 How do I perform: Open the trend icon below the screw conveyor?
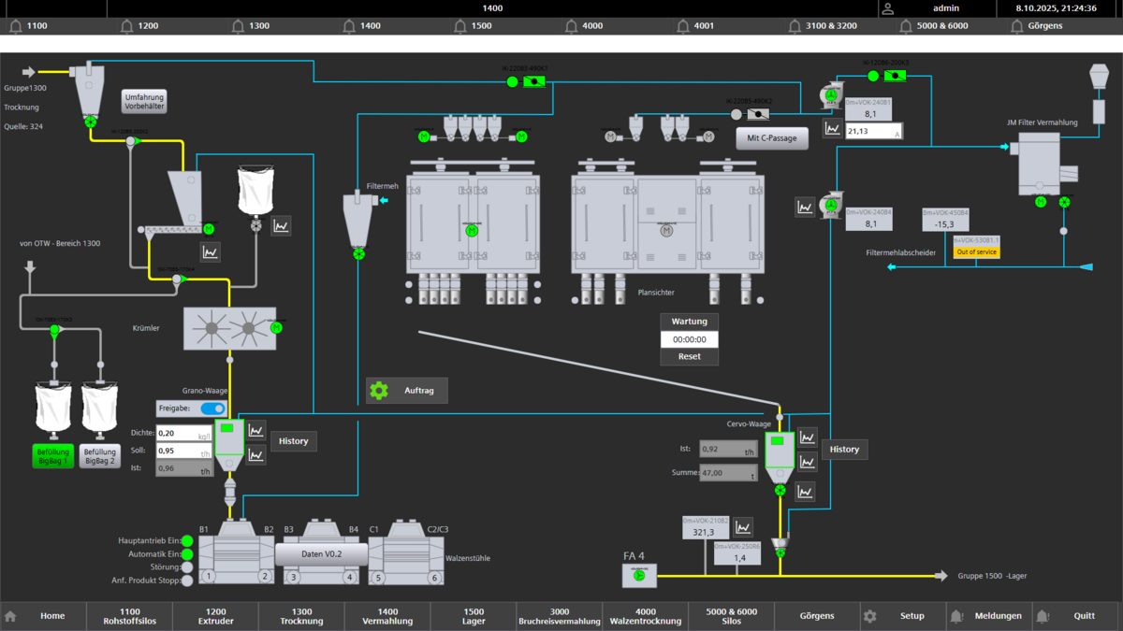[x=211, y=251]
